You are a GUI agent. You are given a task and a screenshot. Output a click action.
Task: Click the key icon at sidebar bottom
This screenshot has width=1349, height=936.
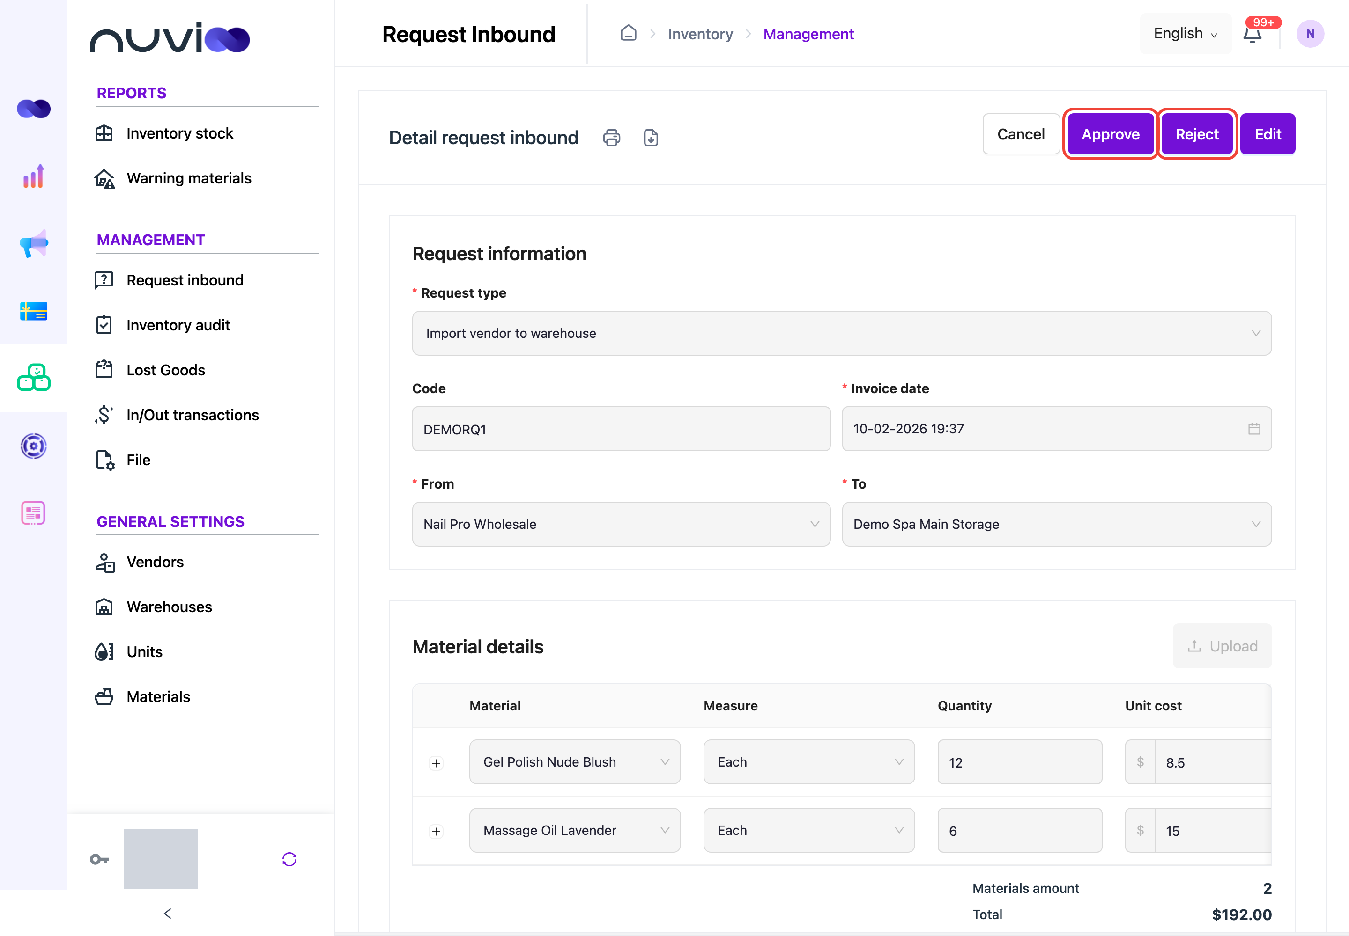tap(99, 859)
